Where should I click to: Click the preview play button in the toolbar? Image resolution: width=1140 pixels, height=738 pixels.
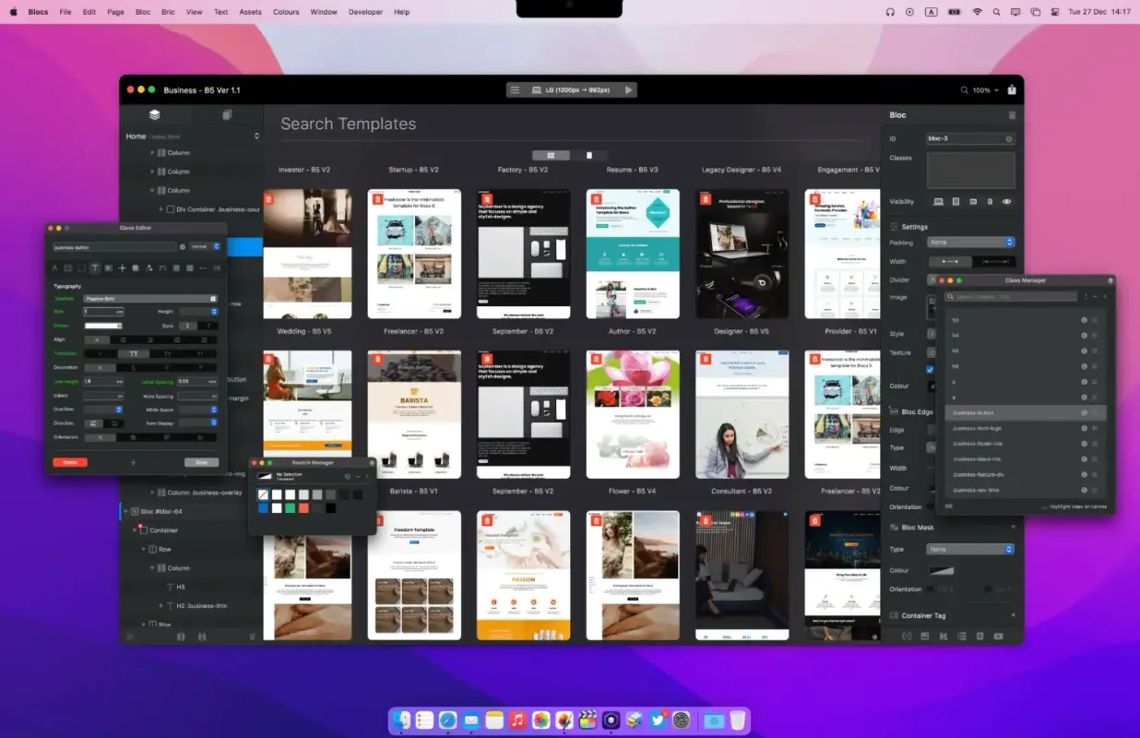tap(628, 90)
